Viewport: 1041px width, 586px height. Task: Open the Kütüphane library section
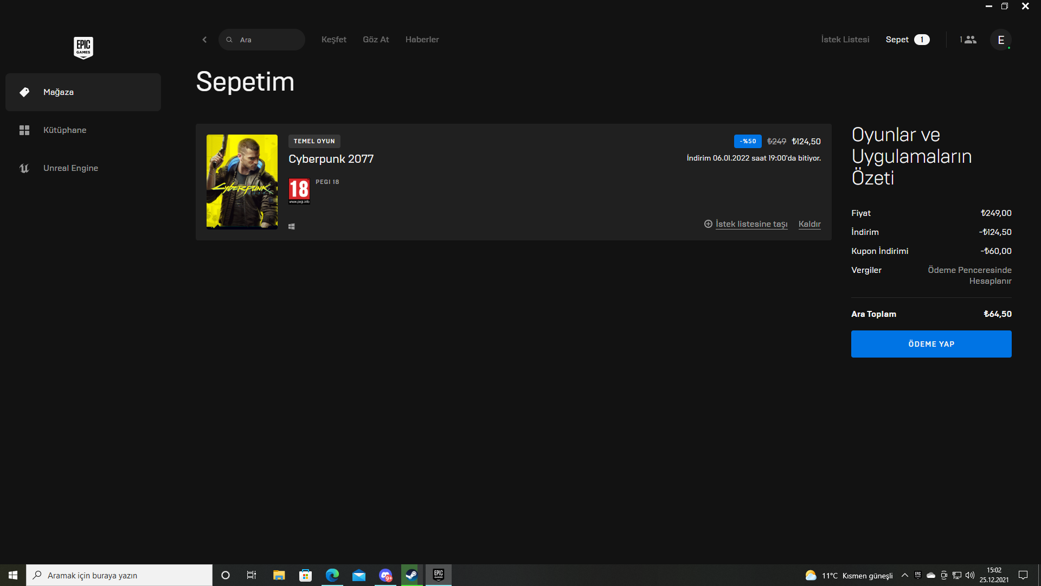tap(83, 130)
